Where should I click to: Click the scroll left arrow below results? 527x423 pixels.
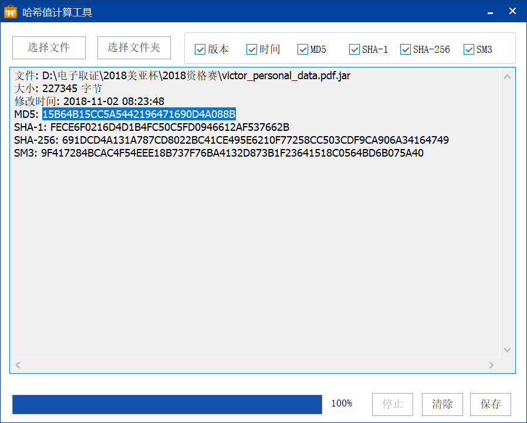pyautogui.click(x=18, y=365)
